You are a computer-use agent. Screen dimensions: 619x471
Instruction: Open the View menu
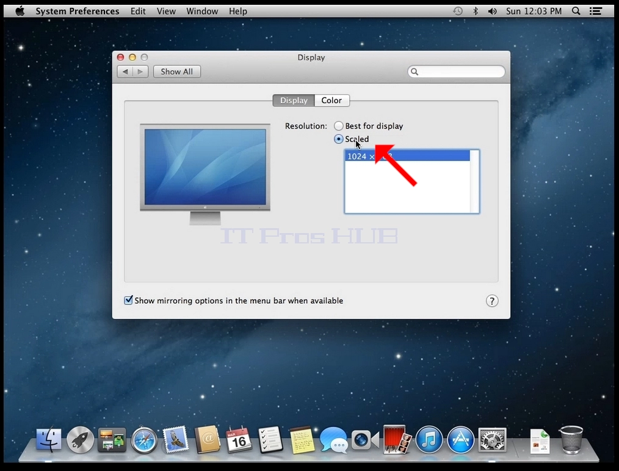pyautogui.click(x=166, y=11)
